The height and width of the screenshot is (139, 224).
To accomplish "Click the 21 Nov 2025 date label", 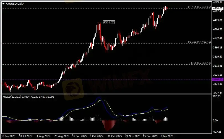I will [x=133, y=136].
